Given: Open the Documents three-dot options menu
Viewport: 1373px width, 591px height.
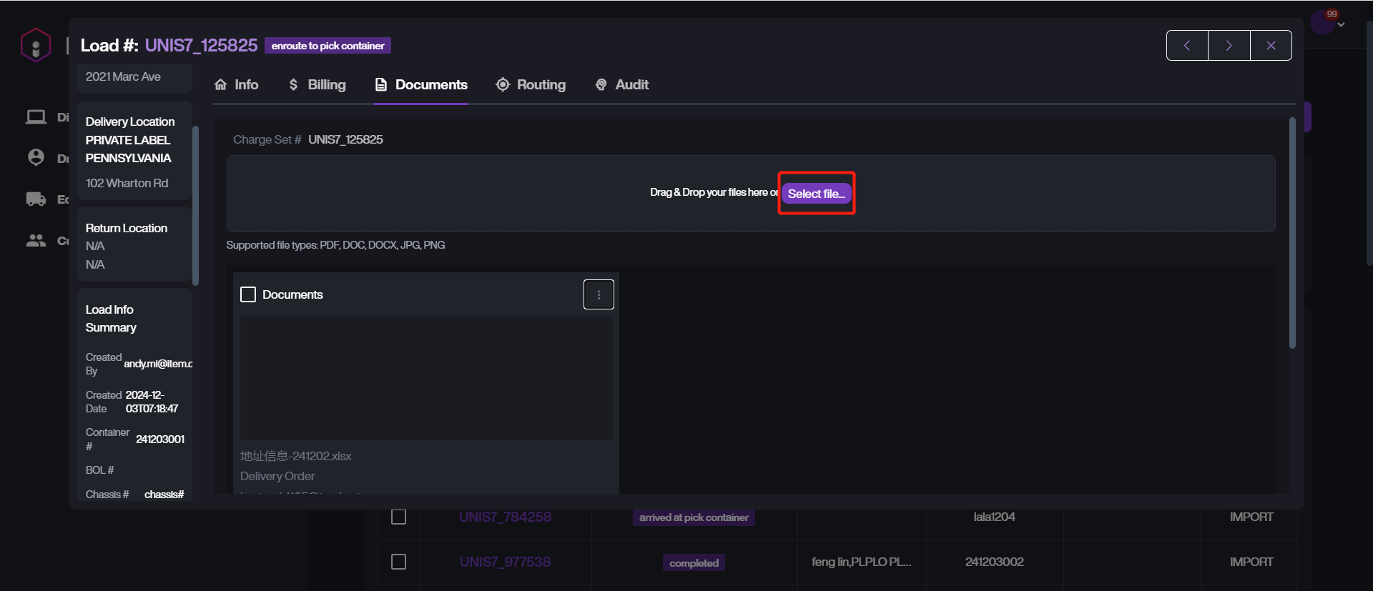Looking at the screenshot, I should pos(599,294).
